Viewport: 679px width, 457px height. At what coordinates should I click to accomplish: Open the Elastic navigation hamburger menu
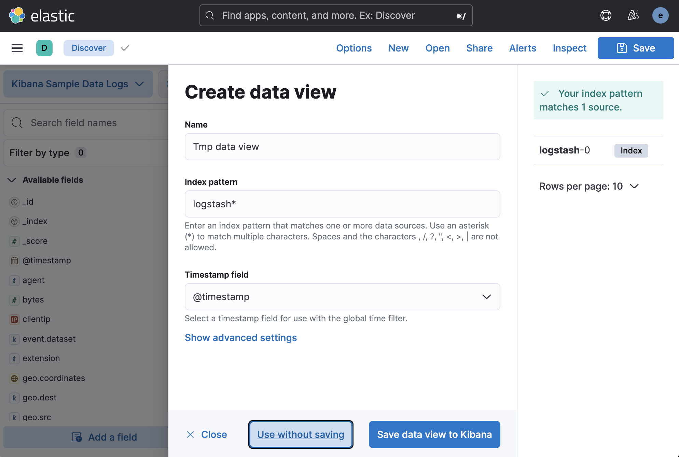[x=16, y=48]
